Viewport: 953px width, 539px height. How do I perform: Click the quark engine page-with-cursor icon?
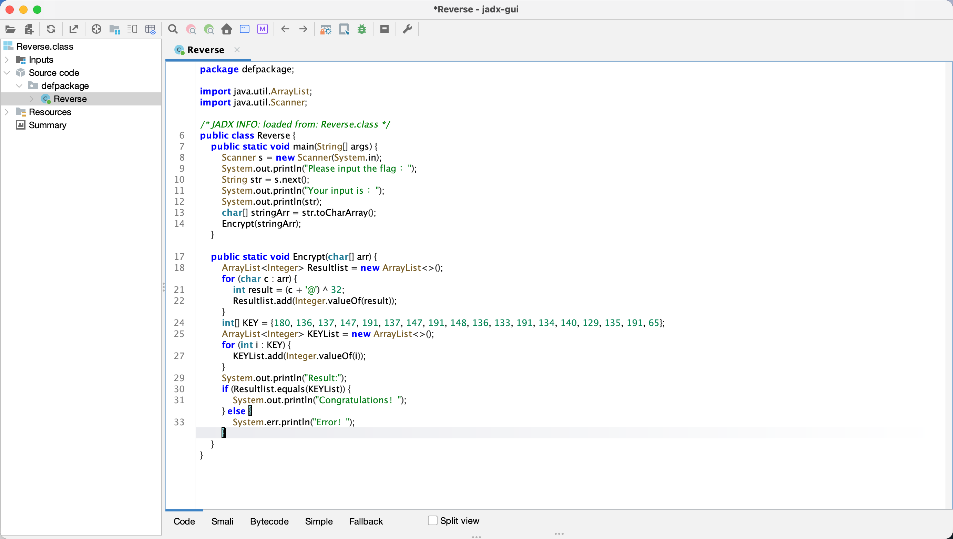pos(344,29)
